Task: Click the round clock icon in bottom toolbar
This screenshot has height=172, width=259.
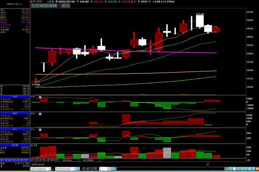Action: (234, 169)
